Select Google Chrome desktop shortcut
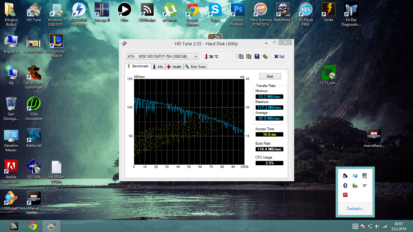Image resolution: width=413 pixels, height=232 pixels. [192, 14]
